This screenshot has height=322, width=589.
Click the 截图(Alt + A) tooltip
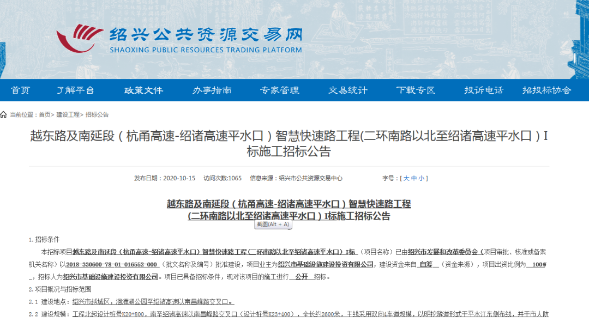[273, 224]
